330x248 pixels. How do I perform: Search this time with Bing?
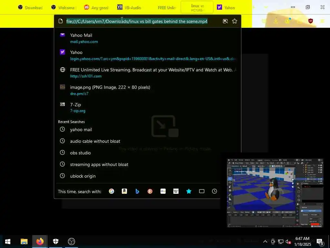(x=137, y=191)
